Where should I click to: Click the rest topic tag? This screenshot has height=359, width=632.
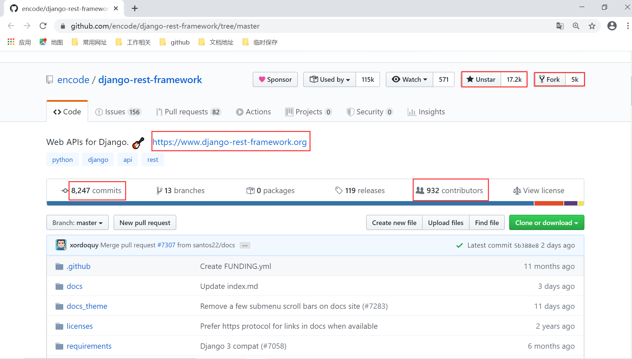153,160
